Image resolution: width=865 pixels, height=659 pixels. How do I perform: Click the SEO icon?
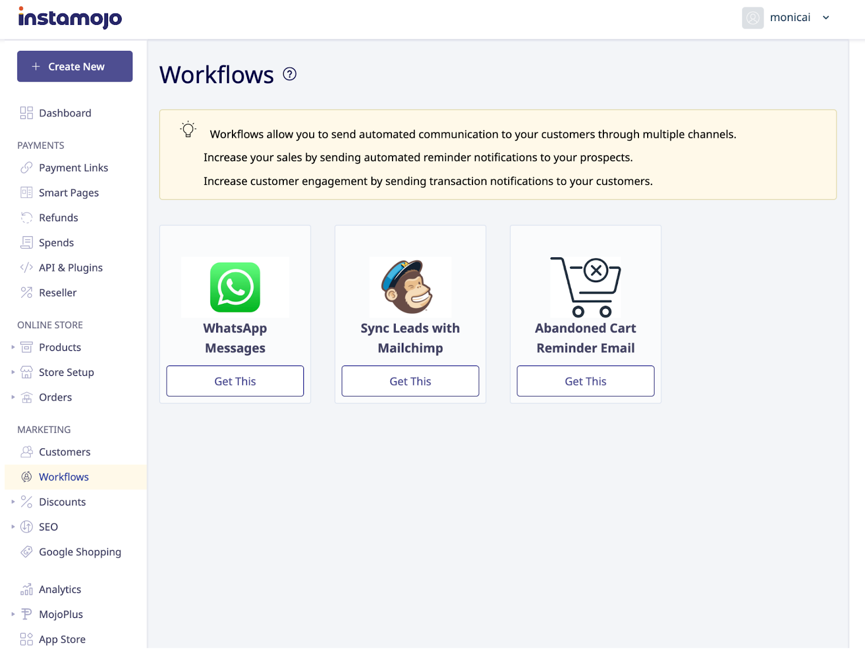click(26, 527)
